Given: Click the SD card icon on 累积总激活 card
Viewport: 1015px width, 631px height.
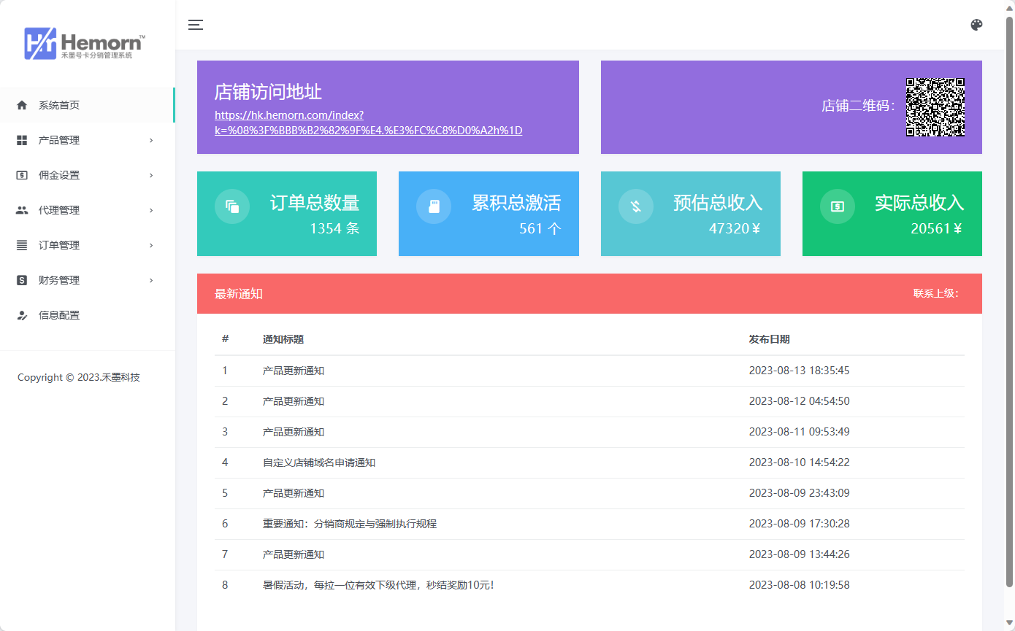Looking at the screenshot, I should [434, 206].
